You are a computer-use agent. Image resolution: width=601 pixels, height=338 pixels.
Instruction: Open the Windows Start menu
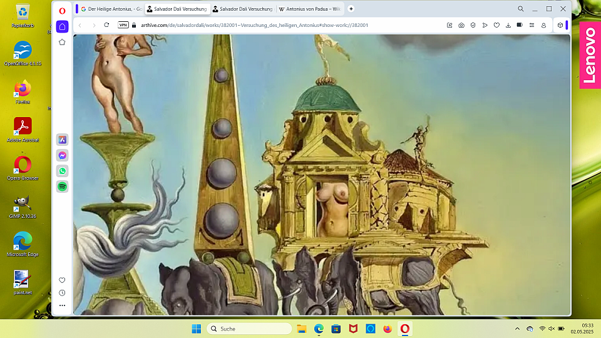coord(196,329)
